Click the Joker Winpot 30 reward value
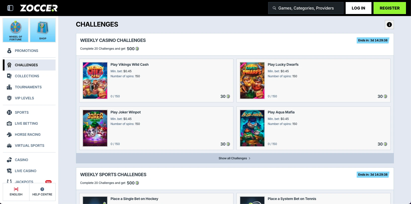 tap(223, 144)
